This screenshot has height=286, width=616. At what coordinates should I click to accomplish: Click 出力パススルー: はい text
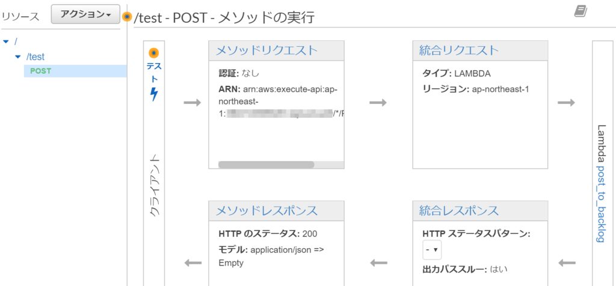tap(465, 269)
